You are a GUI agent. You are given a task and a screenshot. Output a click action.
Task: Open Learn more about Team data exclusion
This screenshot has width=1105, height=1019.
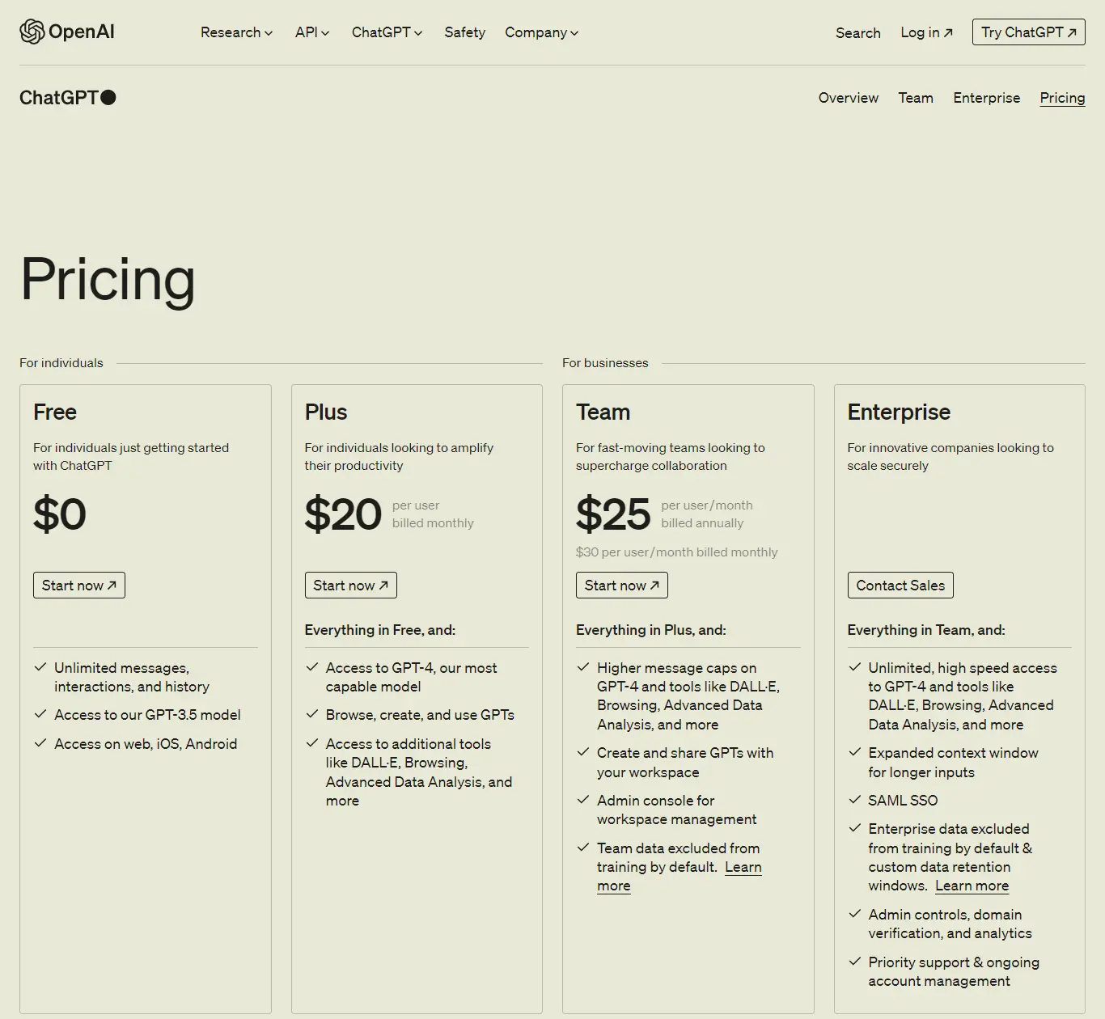[743, 867]
